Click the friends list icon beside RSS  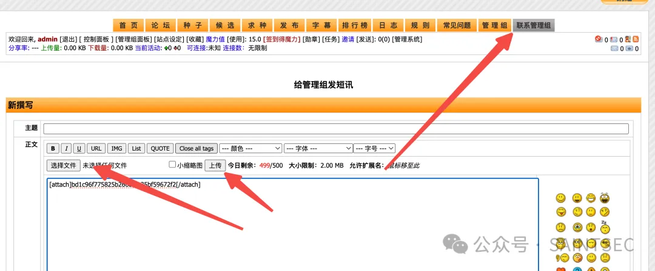click(628, 39)
